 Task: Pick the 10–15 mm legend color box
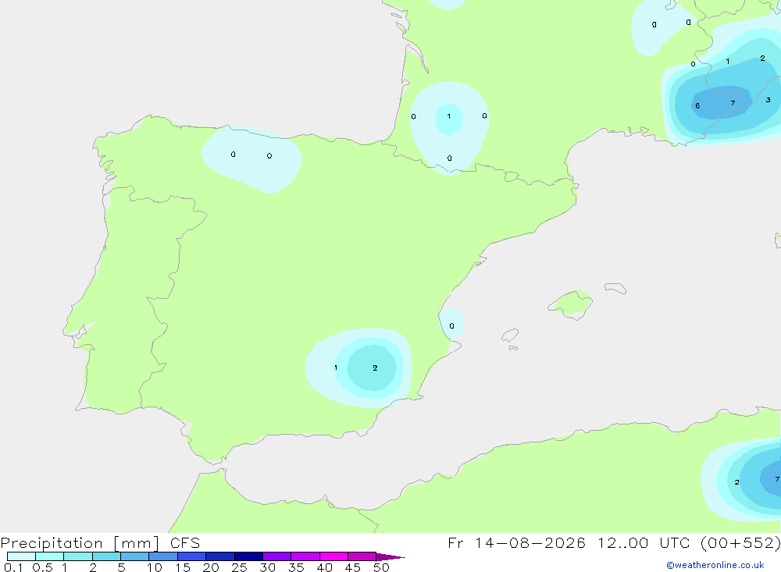coord(163,556)
